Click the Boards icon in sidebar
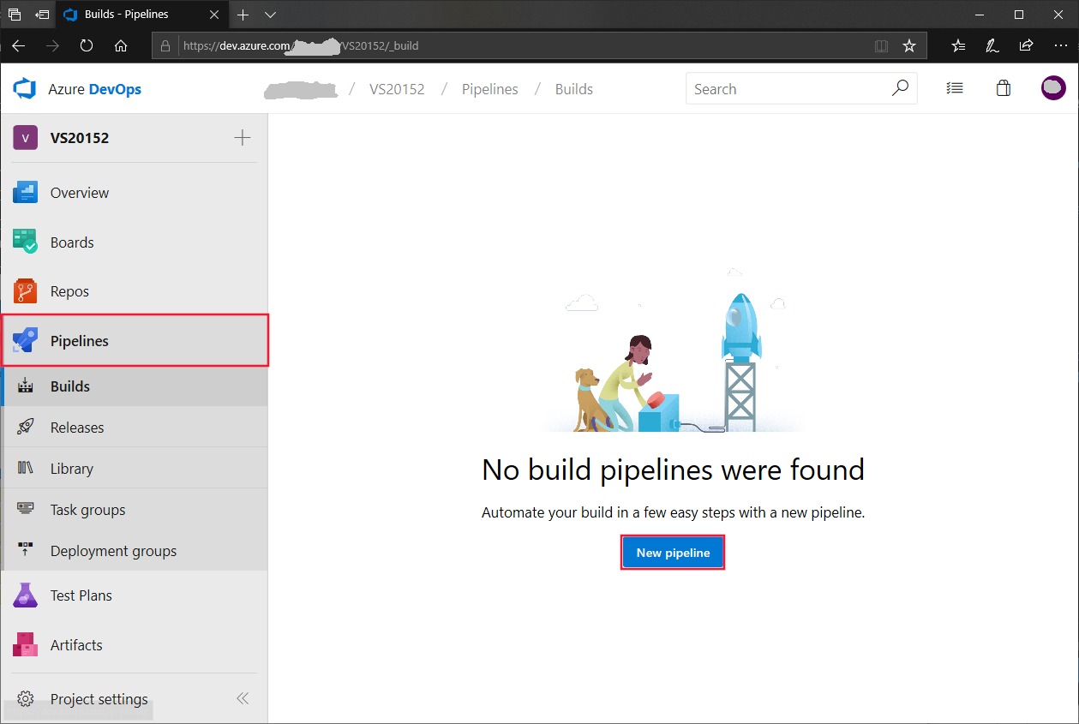 (x=25, y=242)
